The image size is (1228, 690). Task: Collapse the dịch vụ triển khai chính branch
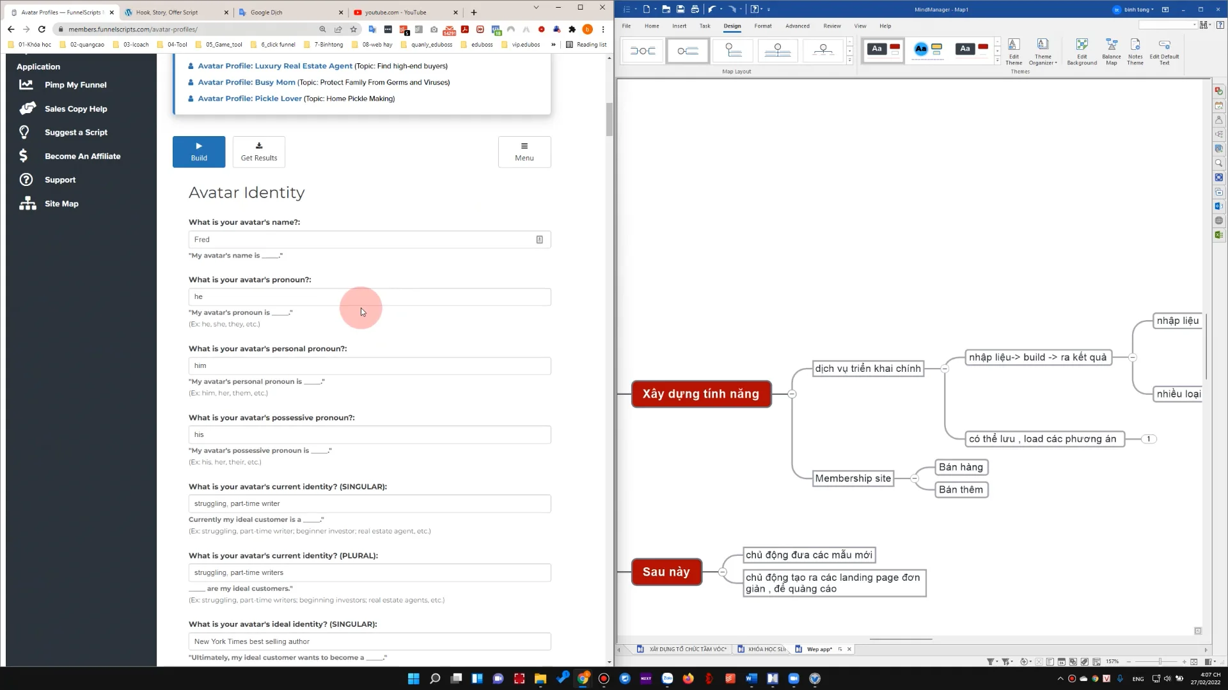tap(945, 369)
